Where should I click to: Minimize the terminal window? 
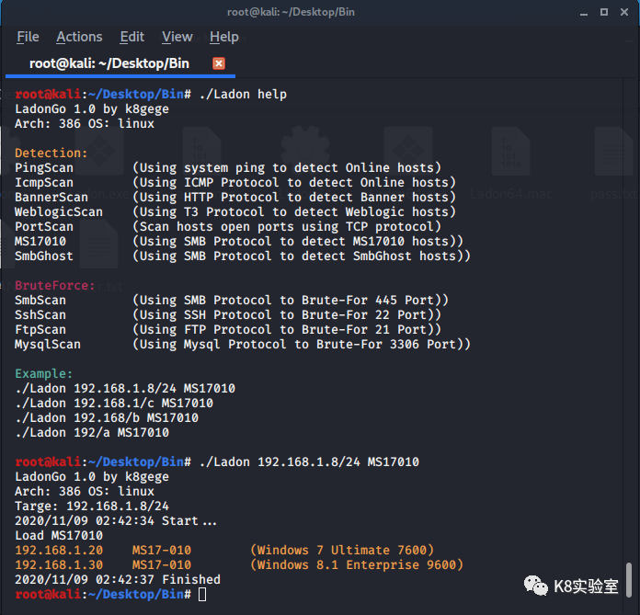tap(584, 13)
